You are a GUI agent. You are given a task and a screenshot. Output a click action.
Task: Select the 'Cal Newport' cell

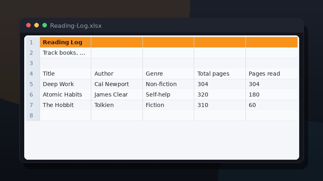pos(117,84)
